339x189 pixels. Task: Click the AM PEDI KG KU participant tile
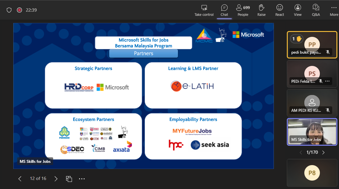point(312,102)
